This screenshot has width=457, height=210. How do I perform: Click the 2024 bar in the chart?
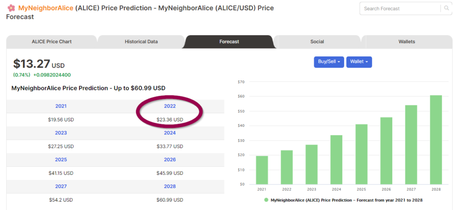tap(337, 160)
